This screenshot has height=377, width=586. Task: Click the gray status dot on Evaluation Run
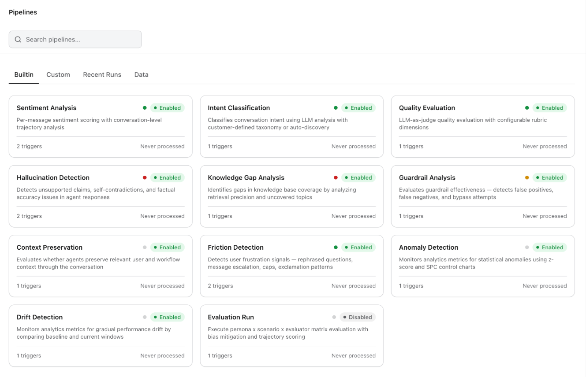tap(334, 317)
